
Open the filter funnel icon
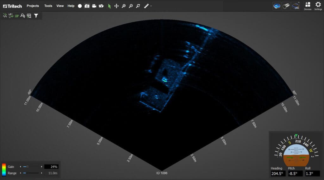click(x=36, y=15)
